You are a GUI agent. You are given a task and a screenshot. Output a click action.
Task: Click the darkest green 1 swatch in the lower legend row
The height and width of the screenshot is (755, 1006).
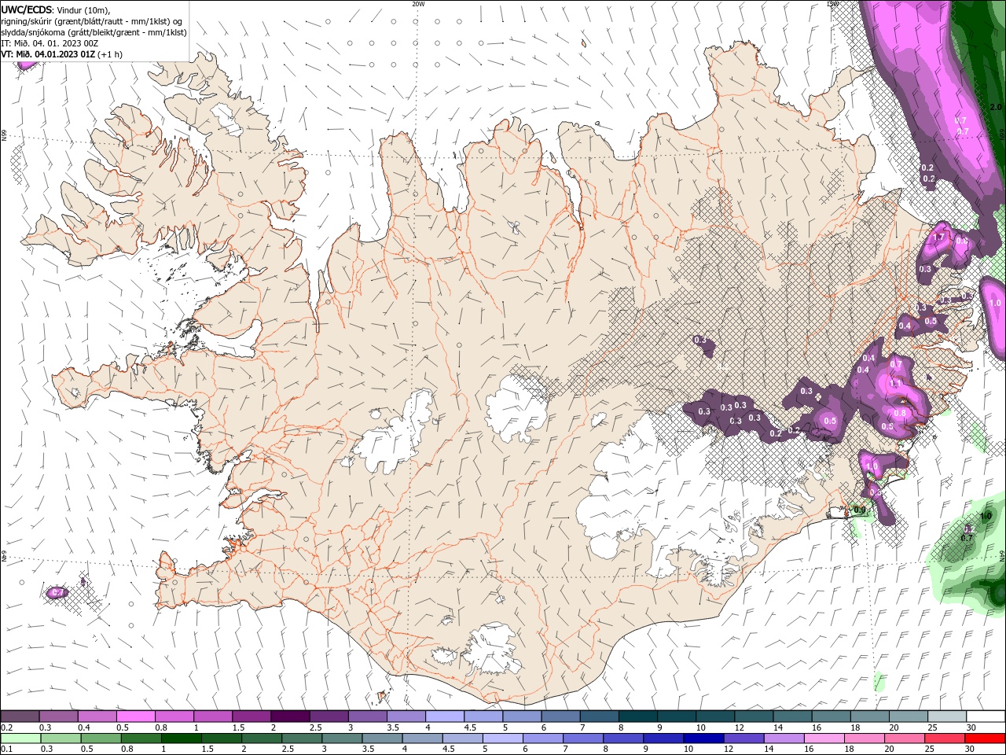pos(181,738)
